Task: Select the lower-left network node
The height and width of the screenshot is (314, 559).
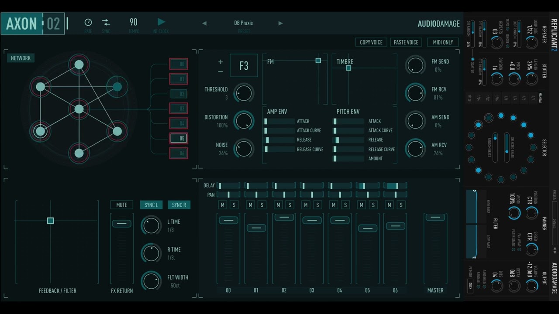Action: pyautogui.click(x=40, y=131)
